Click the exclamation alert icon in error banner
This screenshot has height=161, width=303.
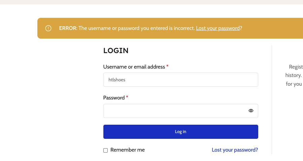48,28
